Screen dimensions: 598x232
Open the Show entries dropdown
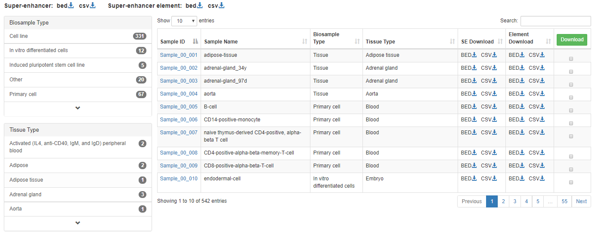[x=184, y=21]
